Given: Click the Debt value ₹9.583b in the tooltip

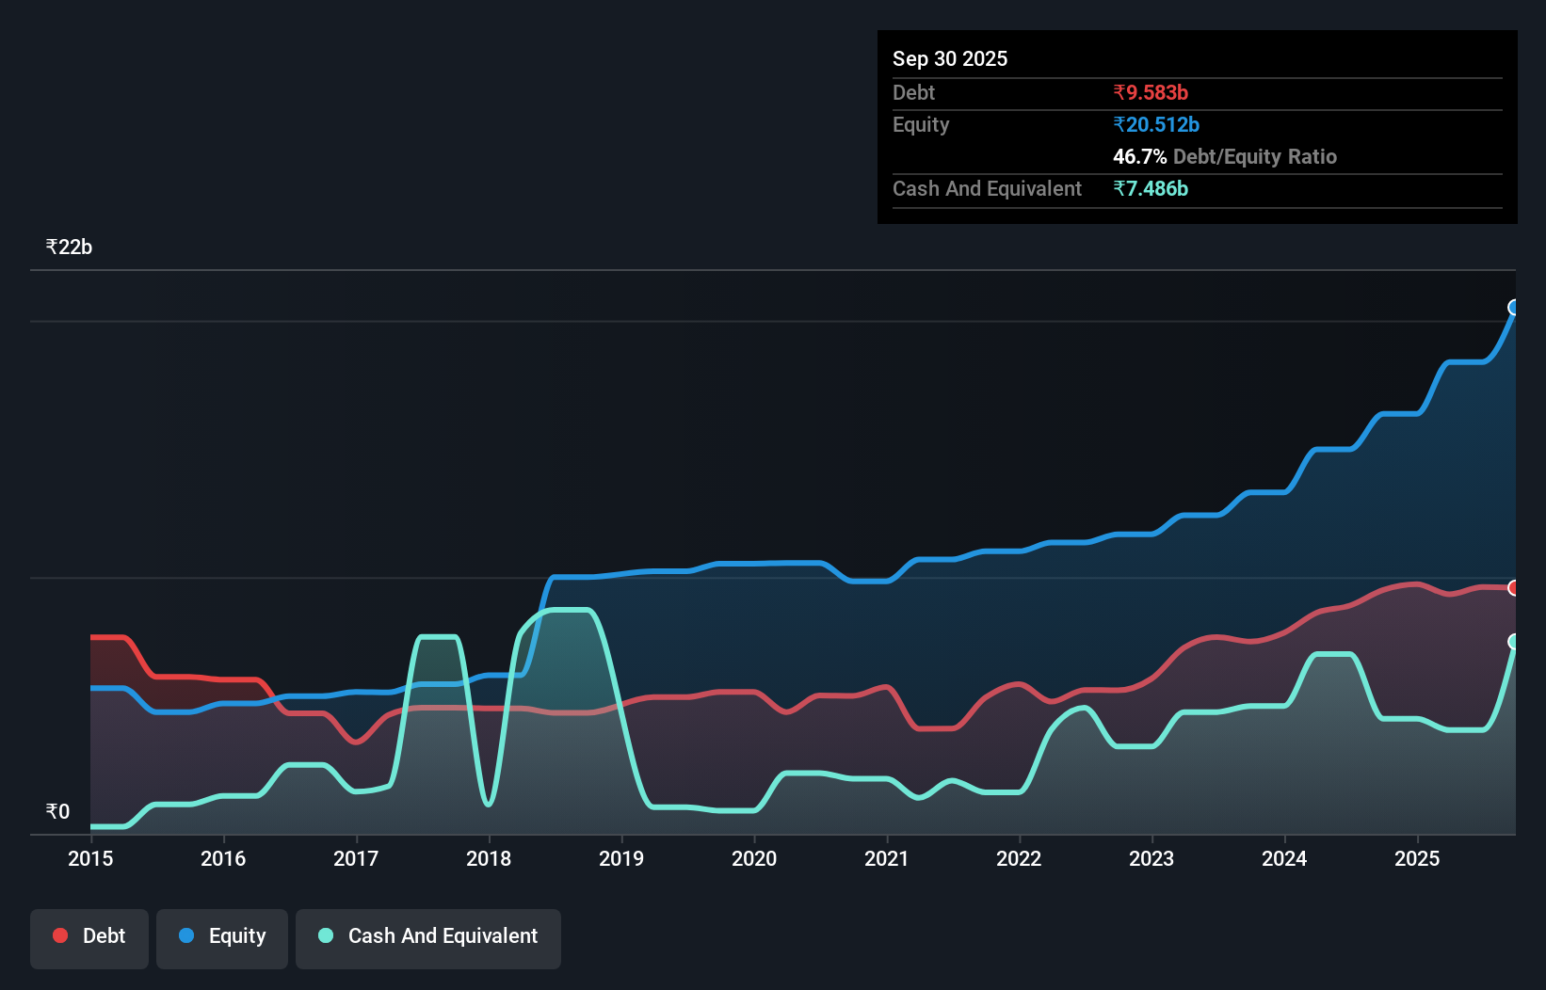Looking at the screenshot, I should [1151, 92].
